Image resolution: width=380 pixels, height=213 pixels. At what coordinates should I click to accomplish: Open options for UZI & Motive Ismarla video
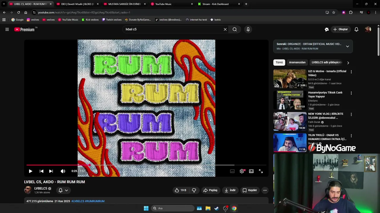click(x=351, y=72)
